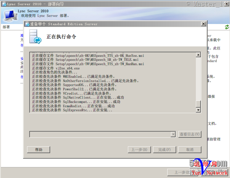The width and height of the screenshot is (230, 178).
Task: Click the 取消 cancel button
Action: (x=190, y=149)
